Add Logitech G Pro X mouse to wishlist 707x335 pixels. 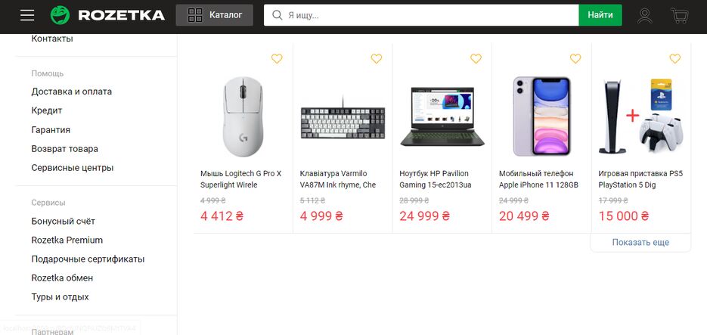pos(277,59)
